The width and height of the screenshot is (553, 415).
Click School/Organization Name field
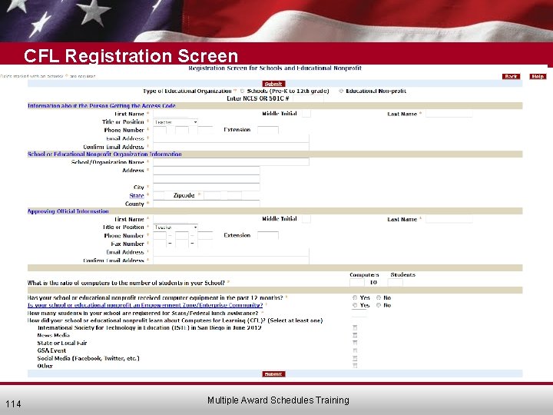pos(231,162)
